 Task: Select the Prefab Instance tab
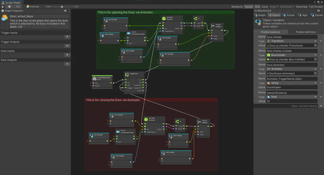[271, 32]
